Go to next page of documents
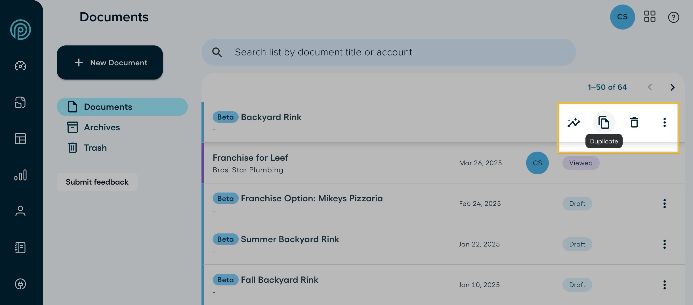This screenshot has width=693, height=305. [672, 87]
